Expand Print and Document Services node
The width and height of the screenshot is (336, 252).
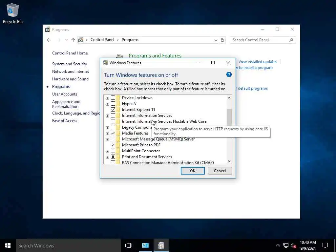[x=107, y=157]
